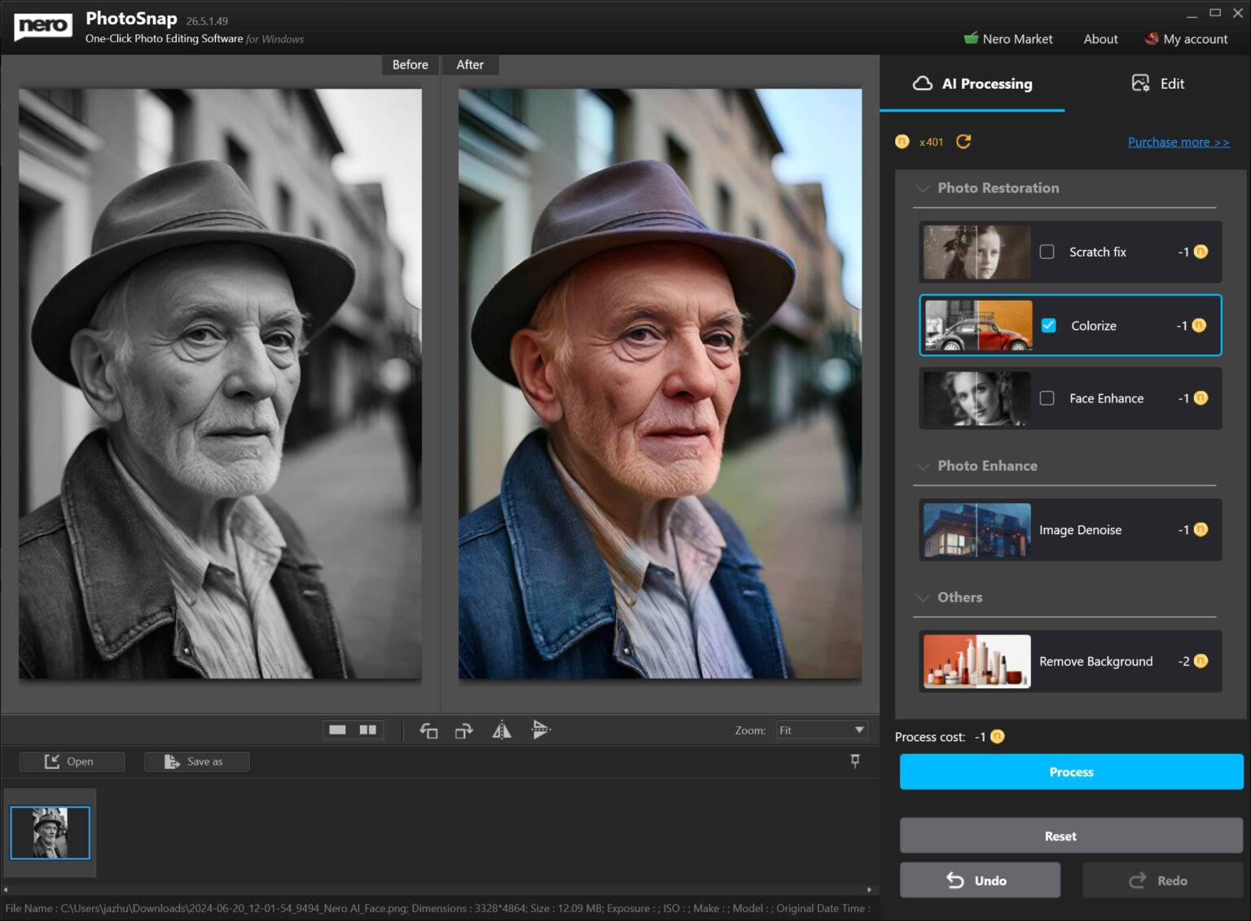Click the coin refresh icon next to x401
The width and height of the screenshot is (1251, 921).
963,141
